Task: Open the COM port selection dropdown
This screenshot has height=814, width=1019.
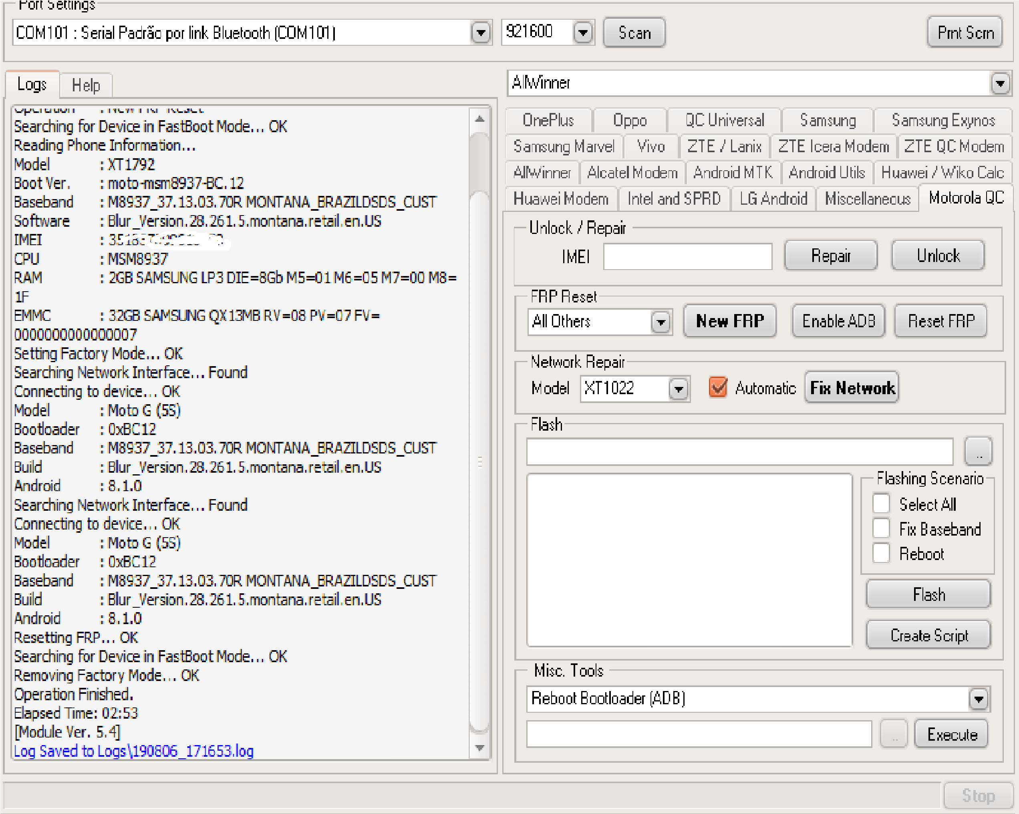Action: (x=481, y=32)
